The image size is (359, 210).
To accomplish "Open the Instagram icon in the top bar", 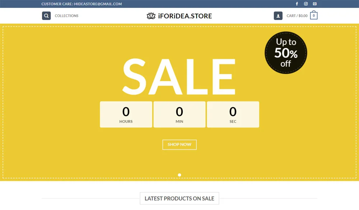I will pos(306,4).
